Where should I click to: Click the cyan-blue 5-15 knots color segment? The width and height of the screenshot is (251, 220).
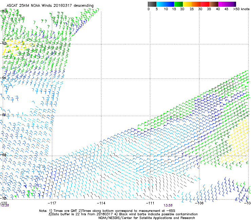pyautogui.click(x=165, y=4)
